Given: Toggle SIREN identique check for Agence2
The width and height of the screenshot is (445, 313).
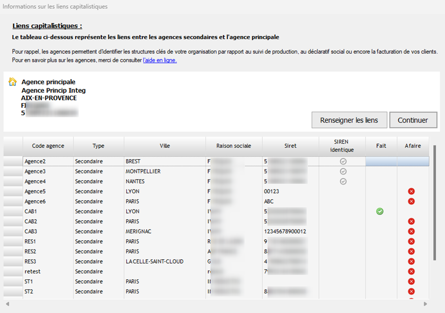Looking at the screenshot, I should pos(343,161).
